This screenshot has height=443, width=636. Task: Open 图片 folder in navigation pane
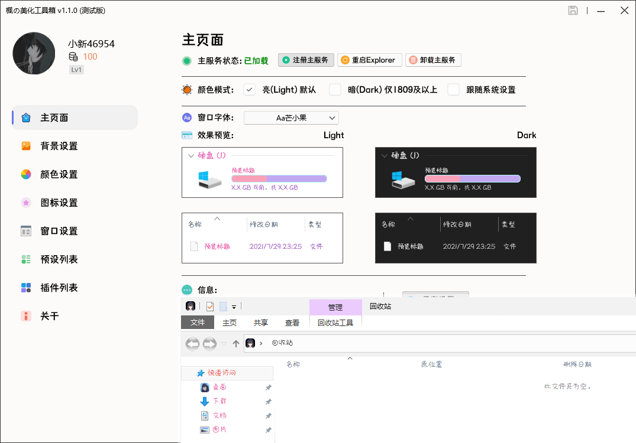tap(219, 429)
